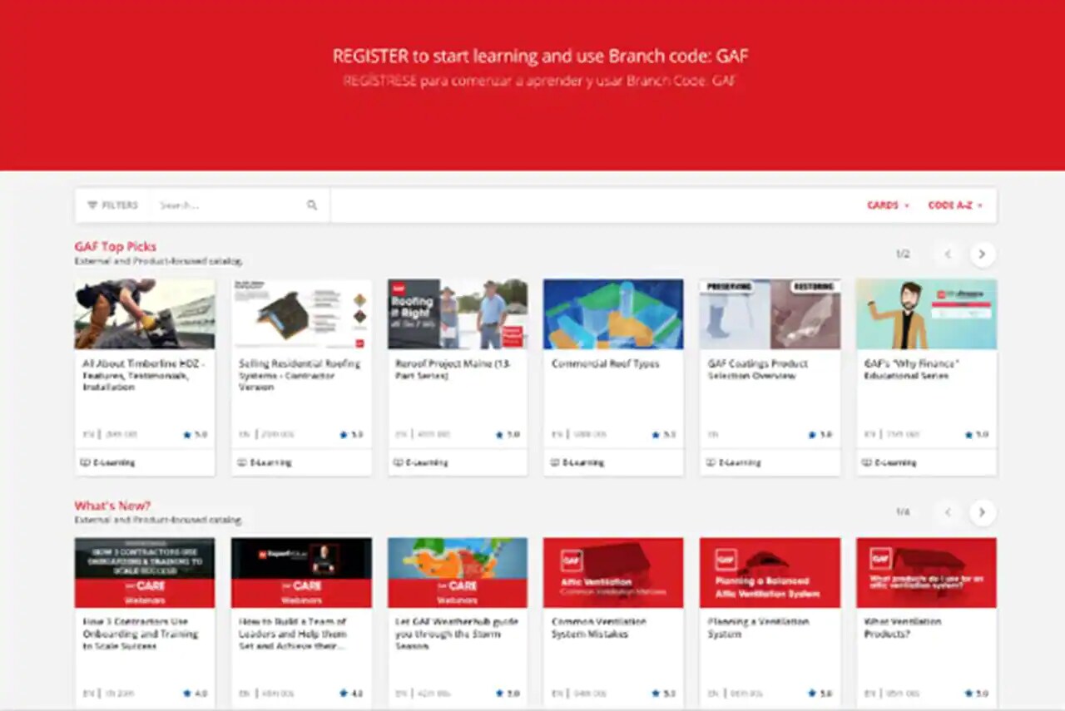Open the Code A-Z sort dropdown

coord(954,205)
